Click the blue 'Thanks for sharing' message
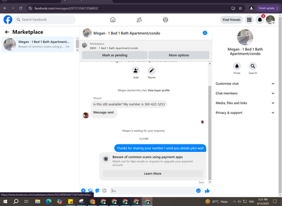The image size is (282, 206). [x=160, y=148]
